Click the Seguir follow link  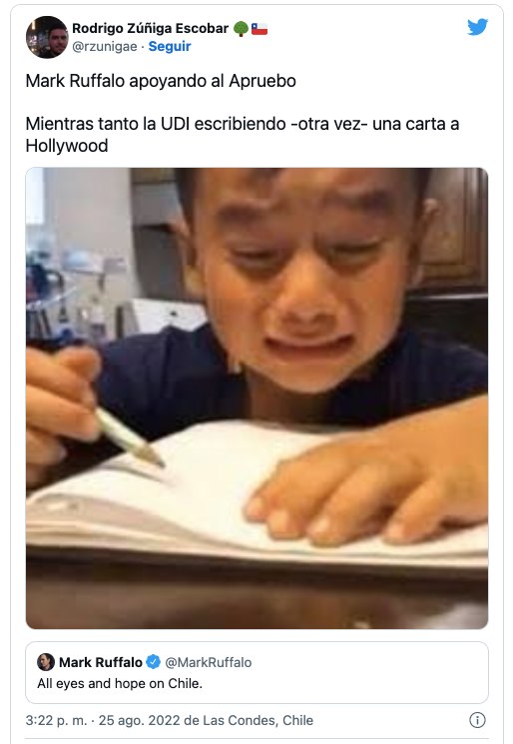pos(170,47)
